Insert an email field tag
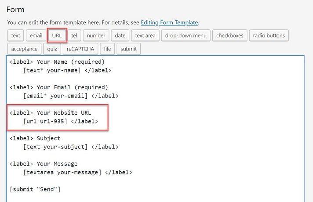This screenshot has height=202, width=313. pos(36,36)
